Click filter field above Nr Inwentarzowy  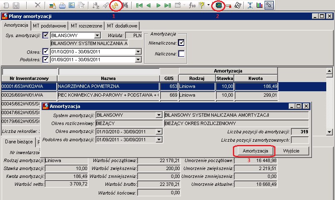30,71
